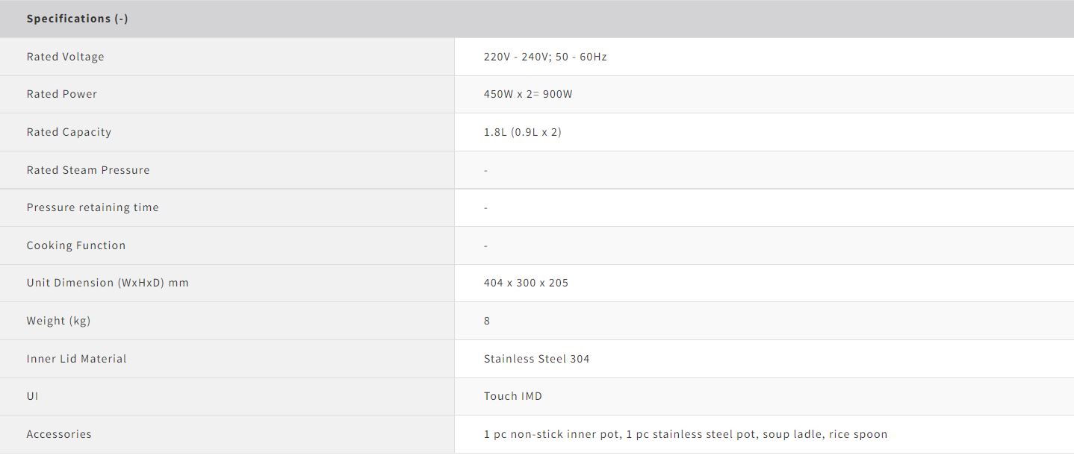The image size is (1074, 464).
Task: Click the Inner Lid Material label
Action: click(77, 359)
